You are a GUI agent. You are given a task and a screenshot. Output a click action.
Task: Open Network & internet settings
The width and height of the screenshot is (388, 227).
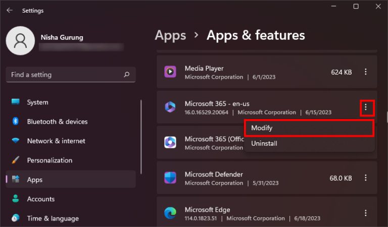(56, 141)
